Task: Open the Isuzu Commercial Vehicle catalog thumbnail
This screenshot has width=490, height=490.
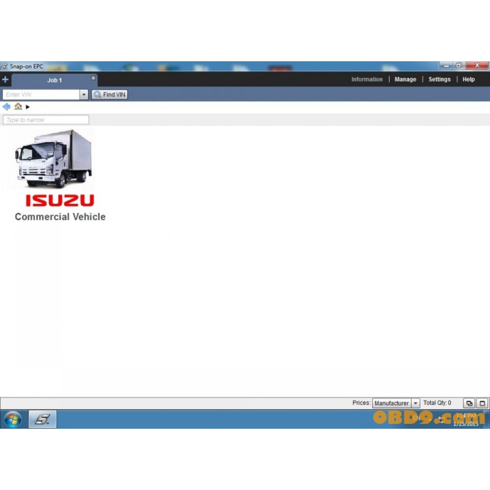Action: 55,159
